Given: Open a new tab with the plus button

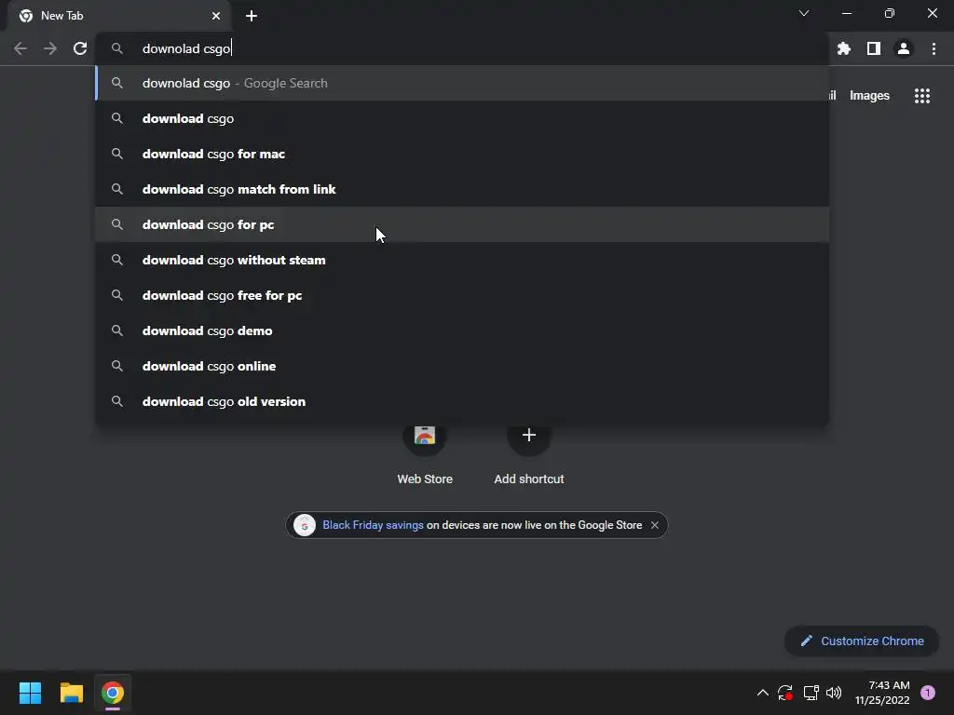Looking at the screenshot, I should click(x=252, y=16).
